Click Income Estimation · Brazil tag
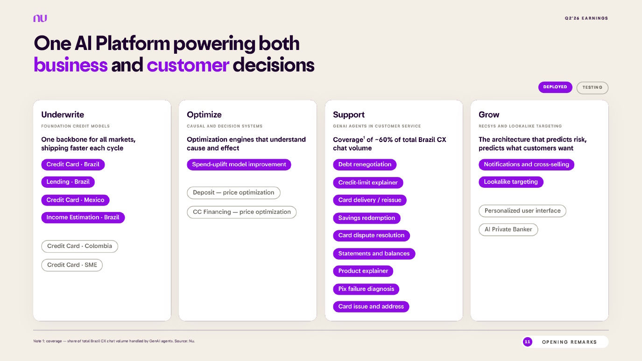Image resolution: width=642 pixels, height=361 pixels. click(x=83, y=217)
